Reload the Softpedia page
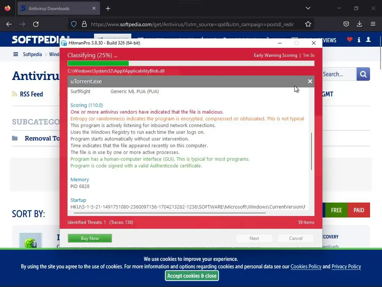382x287 pixels. pos(36,24)
